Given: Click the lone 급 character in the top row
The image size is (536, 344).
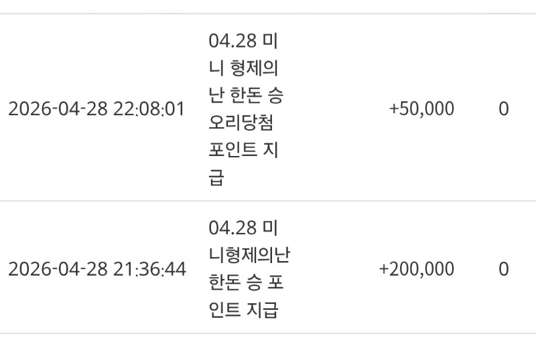Looking at the screenshot, I should click(x=216, y=179).
